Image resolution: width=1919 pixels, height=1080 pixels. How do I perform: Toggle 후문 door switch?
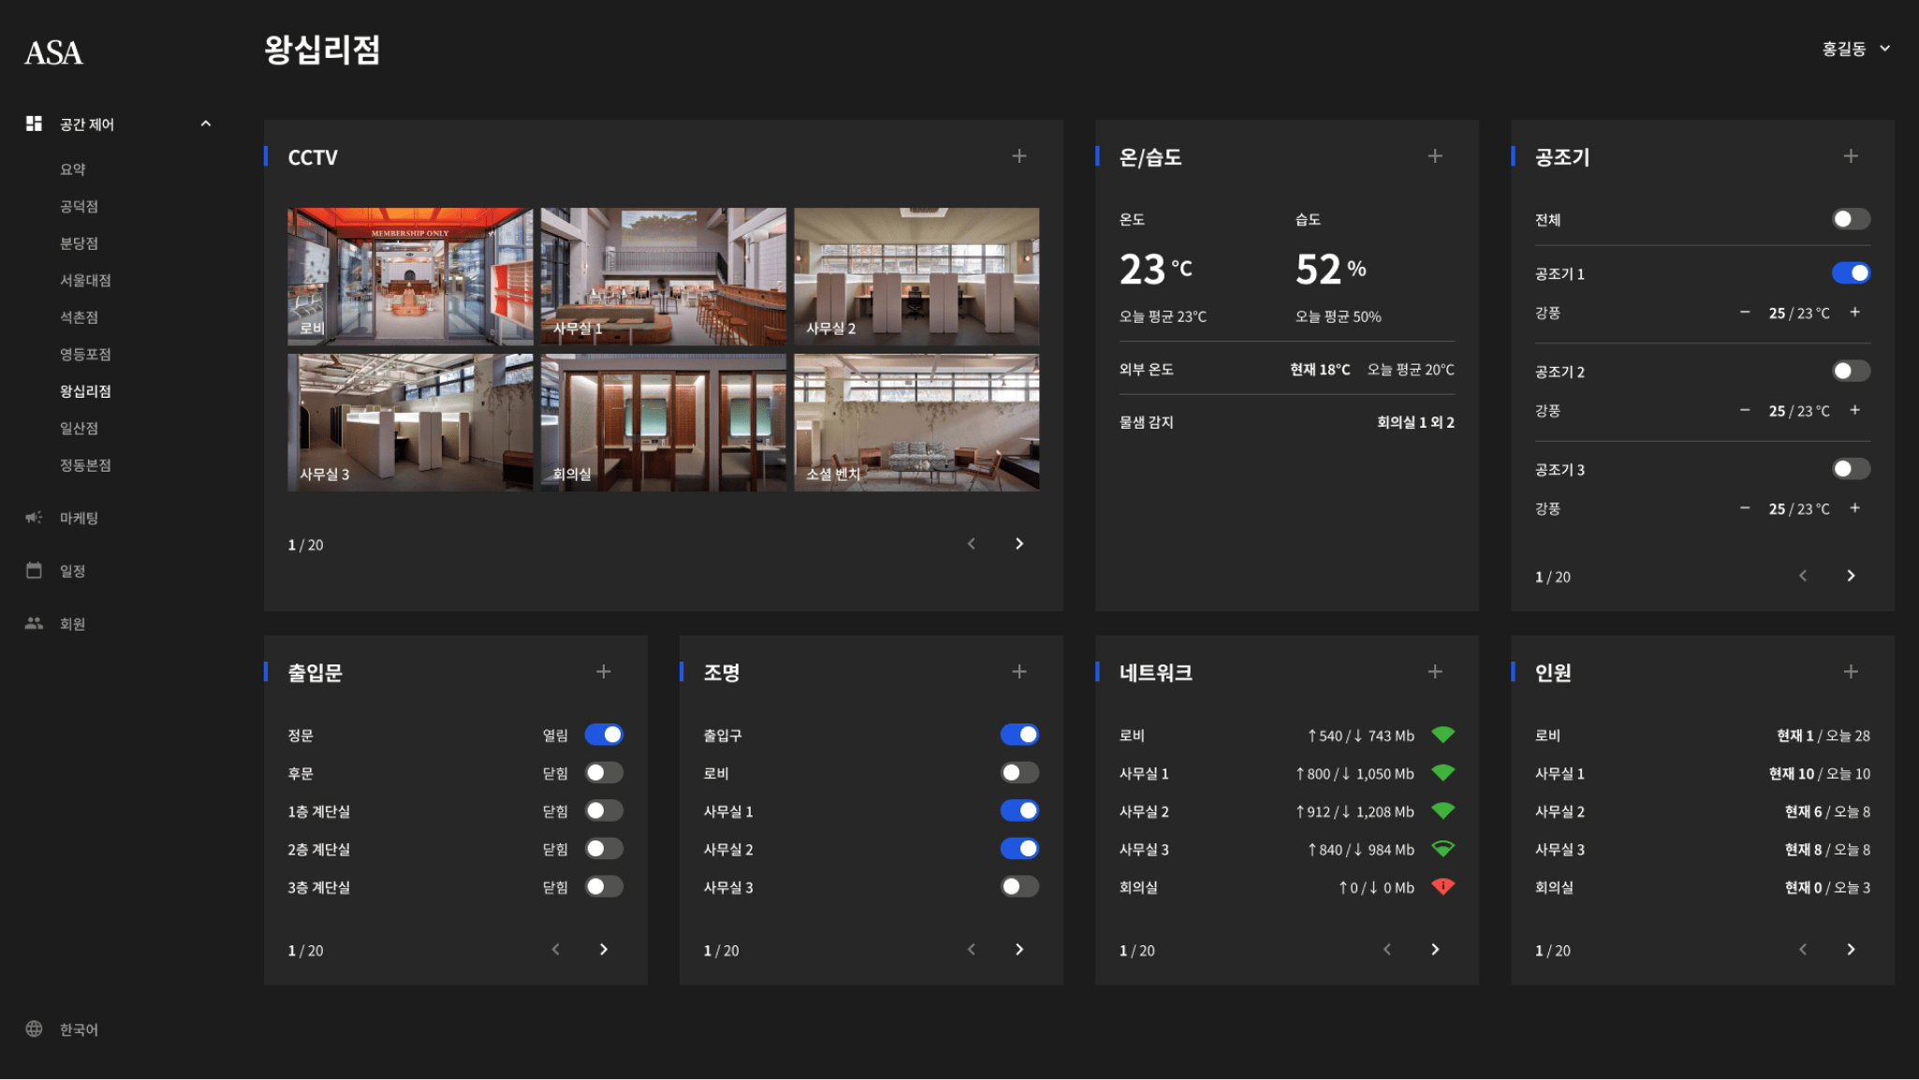[x=604, y=773]
